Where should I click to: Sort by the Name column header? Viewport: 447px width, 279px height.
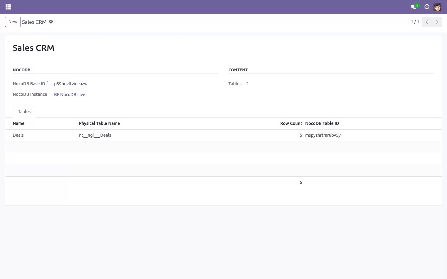(x=19, y=123)
